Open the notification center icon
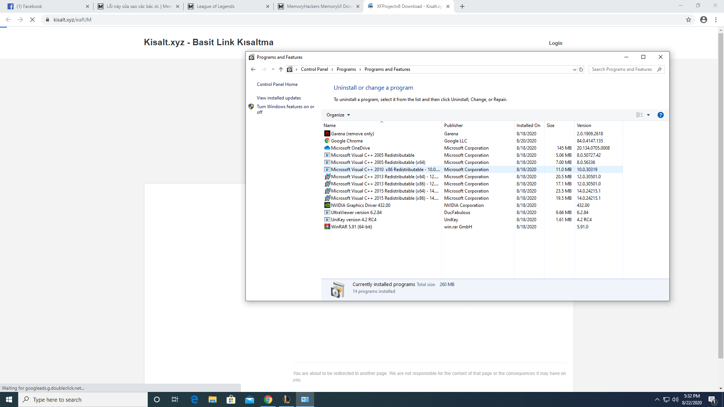 tap(712, 400)
